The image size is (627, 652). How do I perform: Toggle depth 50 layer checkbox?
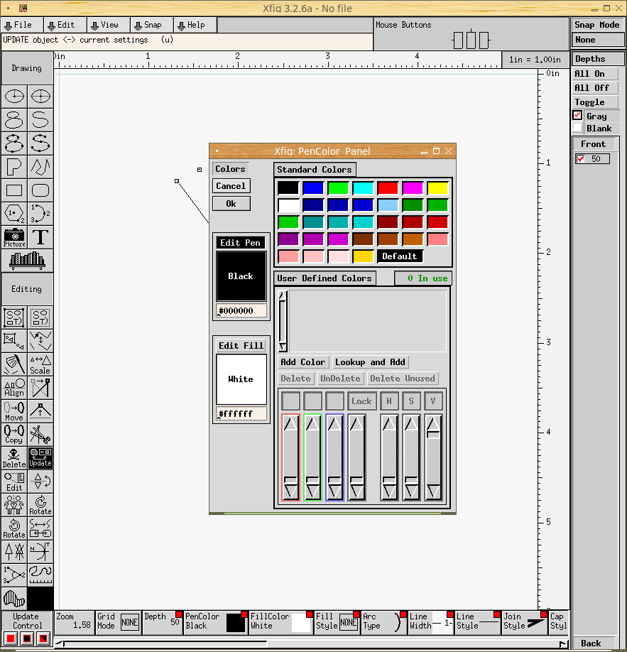581,159
